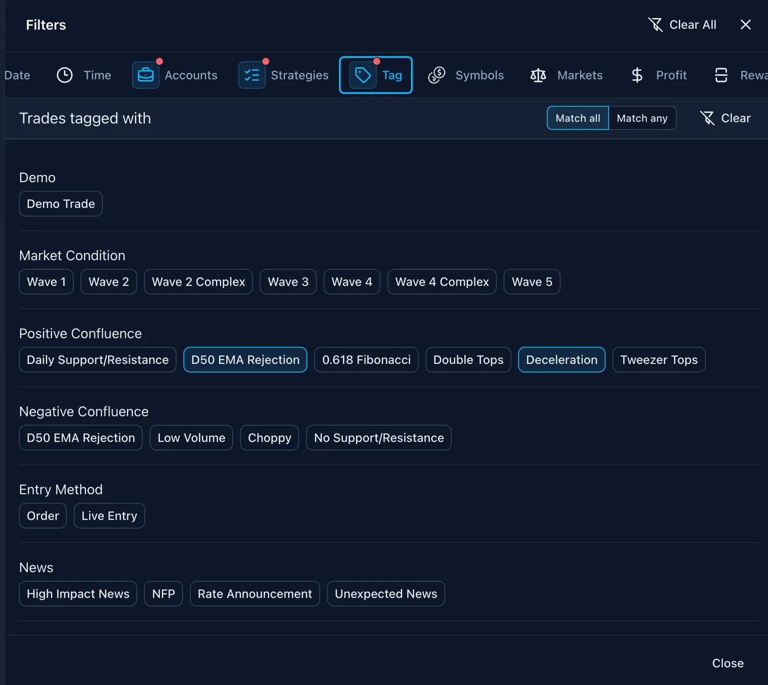Select the Order entry method tag
Screen dimensions: 768x685
click(43, 516)
